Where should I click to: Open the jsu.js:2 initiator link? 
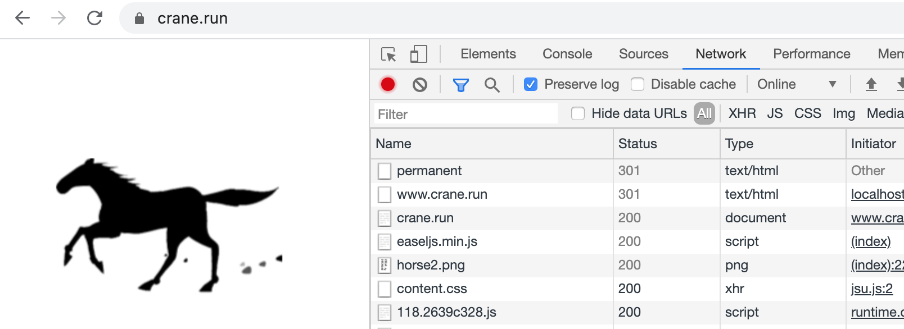871,289
